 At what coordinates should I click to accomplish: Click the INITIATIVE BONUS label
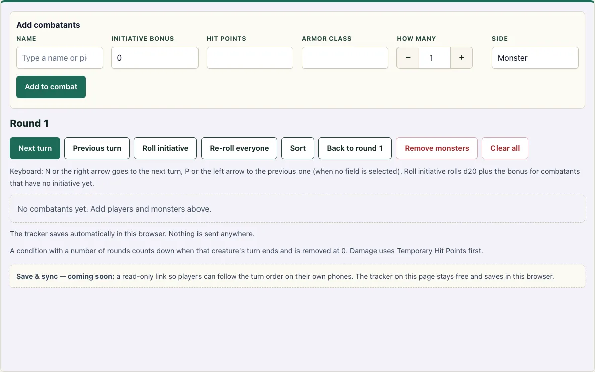click(143, 39)
